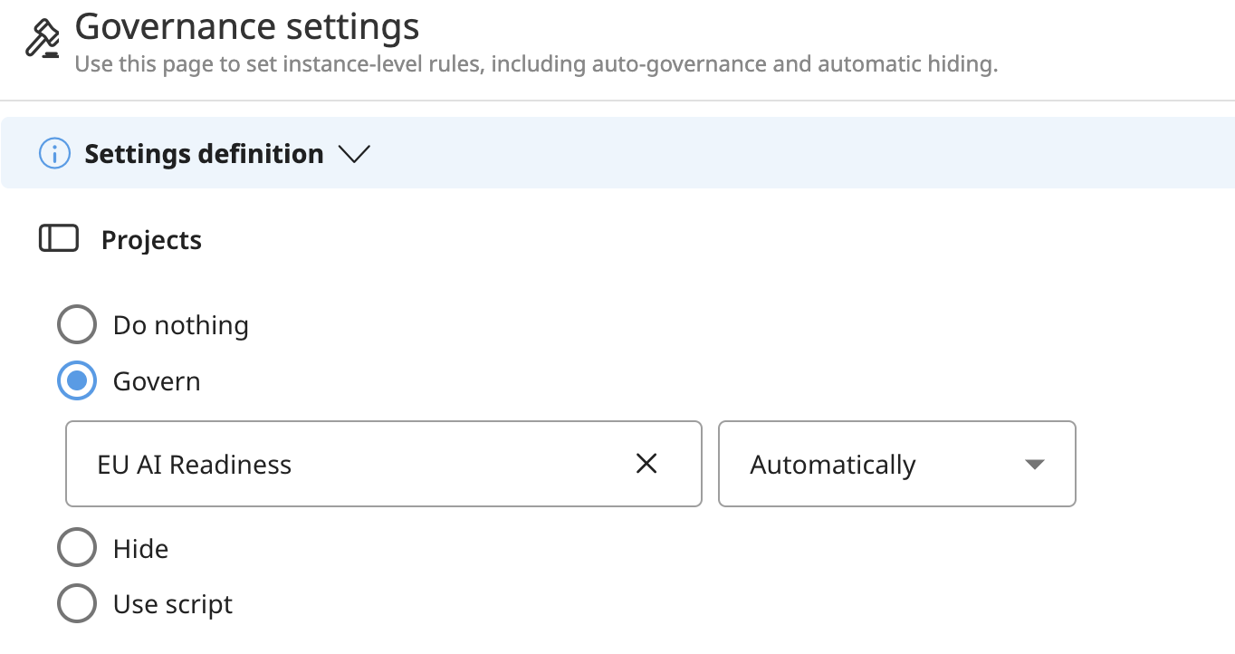Click the Automatically dropdown arrow triangle
Image resolution: width=1235 pixels, height=654 pixels.
tap(1034, 465)
